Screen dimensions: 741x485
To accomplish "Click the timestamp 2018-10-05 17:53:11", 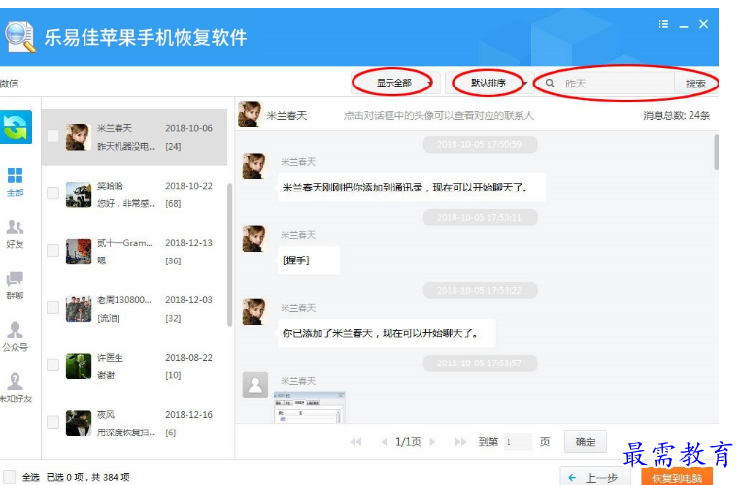I will pyautogui.click(x=480, y=217).
